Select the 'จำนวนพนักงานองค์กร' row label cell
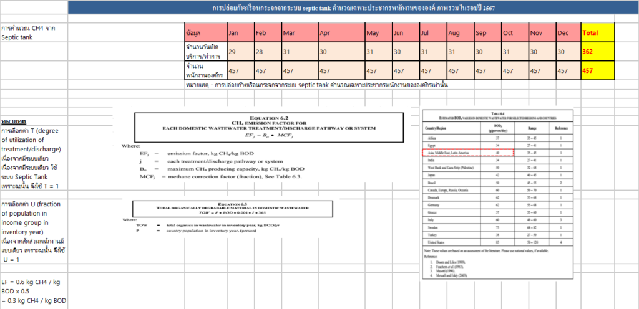The image size is (639, 309). tap(205, 70)
